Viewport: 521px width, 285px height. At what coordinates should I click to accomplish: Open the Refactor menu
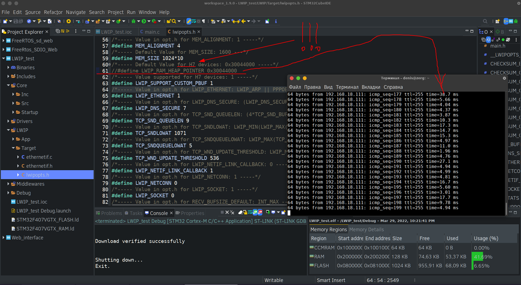(x=53, y=13)
